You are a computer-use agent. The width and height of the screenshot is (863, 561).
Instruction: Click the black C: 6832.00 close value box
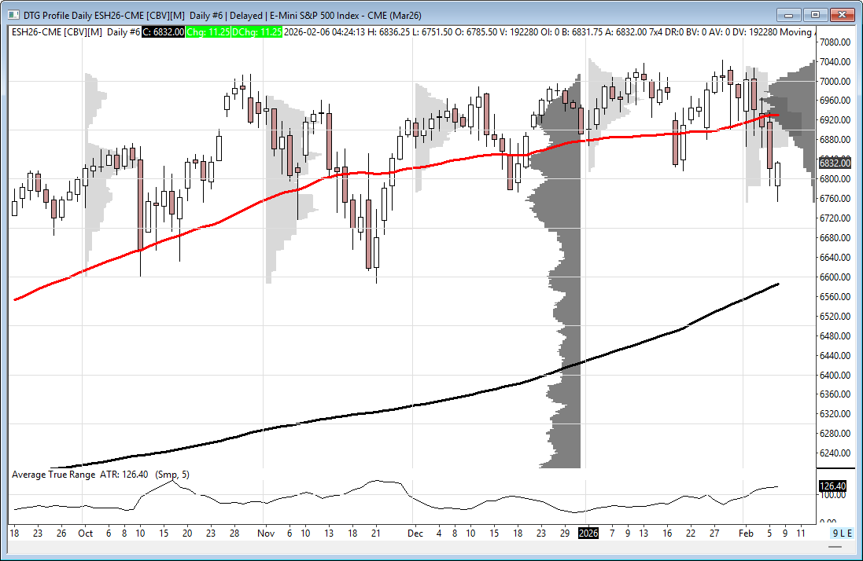click(164, 31)
